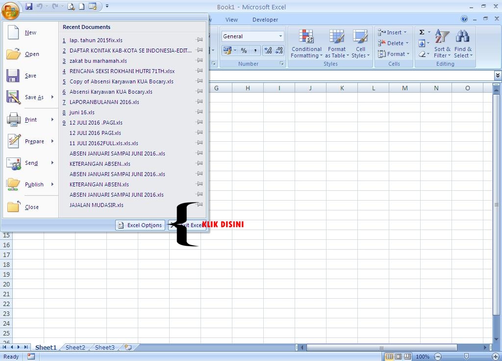The image size is (502, 361).
Task: Click the Increase Decimal icon
Action: click(x=268, y=51)
